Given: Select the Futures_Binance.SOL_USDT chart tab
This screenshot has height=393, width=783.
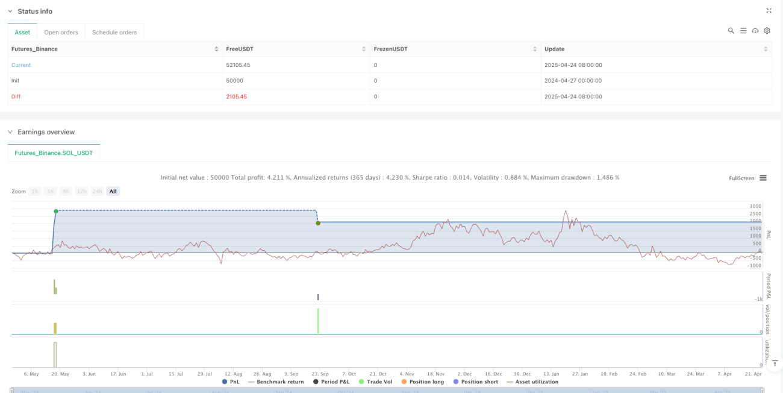Looking at the screenshot, I should click(x=54, y=153).
